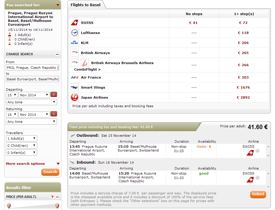Click the No stops column header
The width and height of the screenshot is (275, 210).
pyautogui.click(x=194, y=14)
